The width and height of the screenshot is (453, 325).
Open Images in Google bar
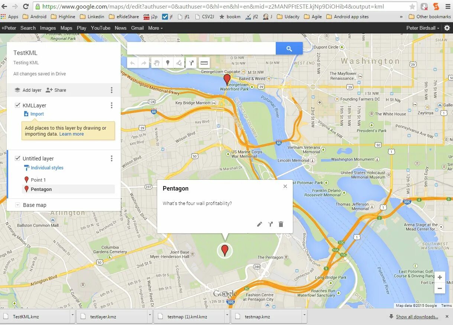click(48, 28)
